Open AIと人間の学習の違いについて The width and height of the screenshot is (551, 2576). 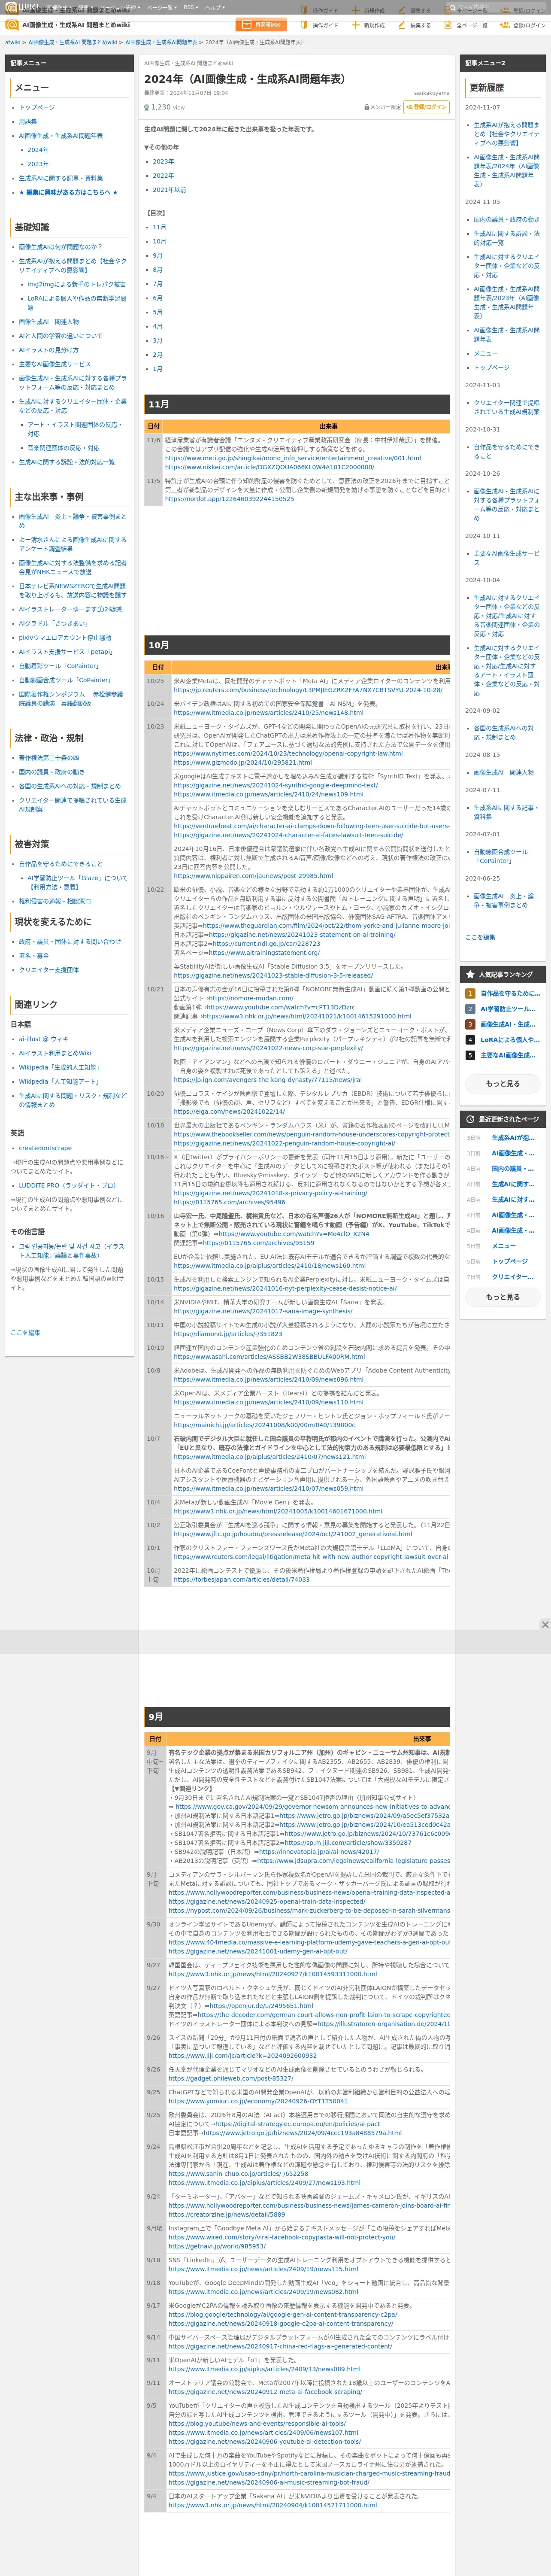[60, 336]
